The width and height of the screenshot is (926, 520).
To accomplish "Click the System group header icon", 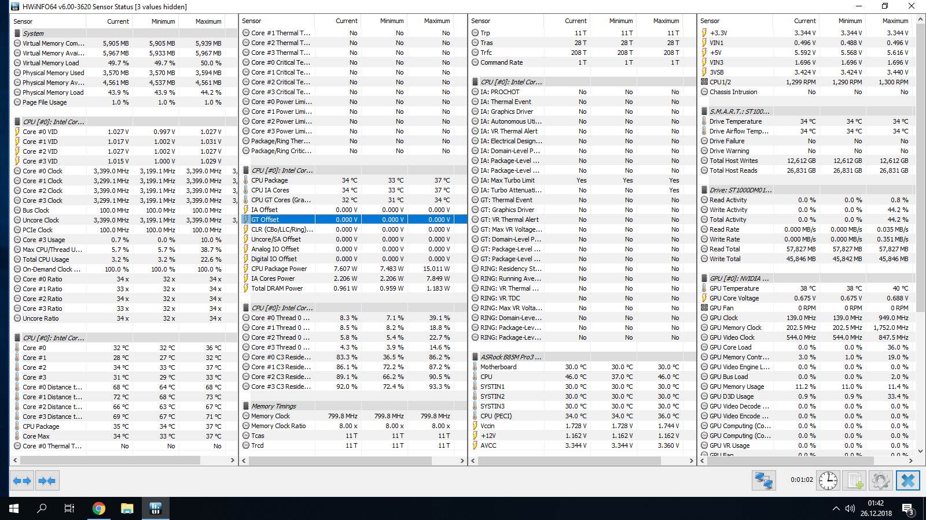I will [x=17, y=34].
